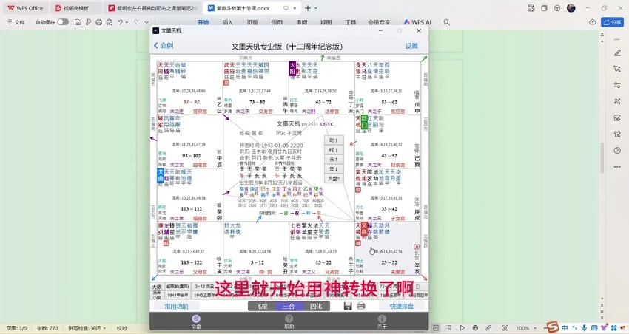This screenshot has height=334, width=629.
Task: Click the 日↑ day-up button
Action: (334, 160)
